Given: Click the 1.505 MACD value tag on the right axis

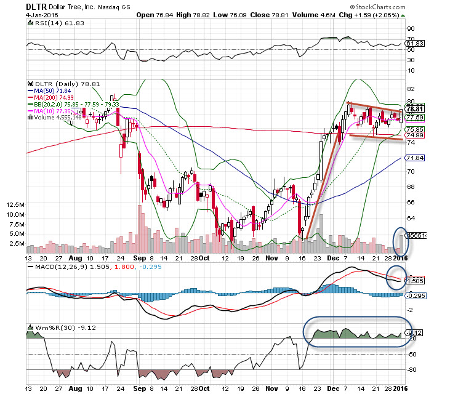Looking at the screenshot, I should 415,281.
